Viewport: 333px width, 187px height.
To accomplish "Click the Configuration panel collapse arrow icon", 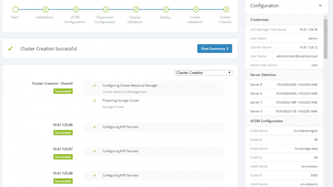I will [x=320, y=6].
